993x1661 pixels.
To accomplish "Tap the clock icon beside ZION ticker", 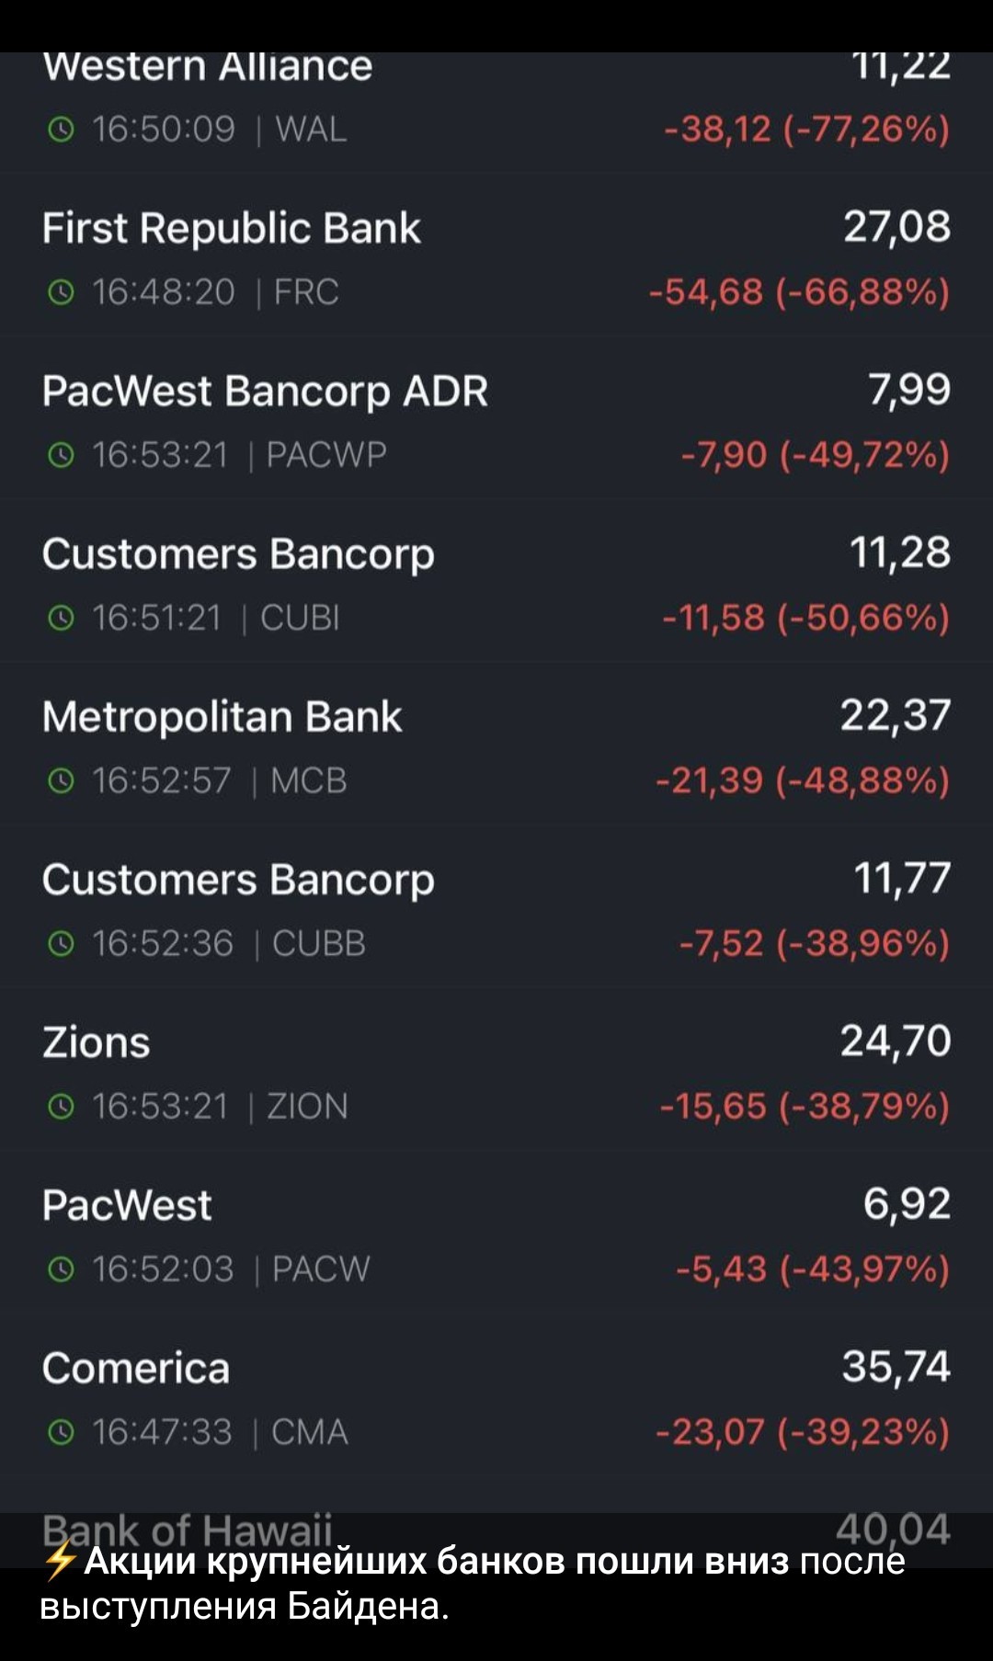I will 60,1107.
